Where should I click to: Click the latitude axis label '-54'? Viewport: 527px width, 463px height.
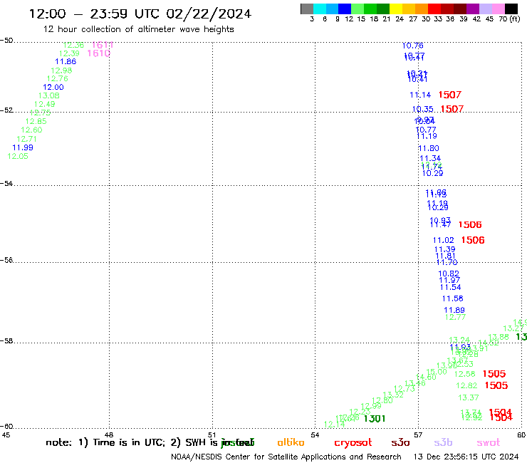[x=6, y=184]
